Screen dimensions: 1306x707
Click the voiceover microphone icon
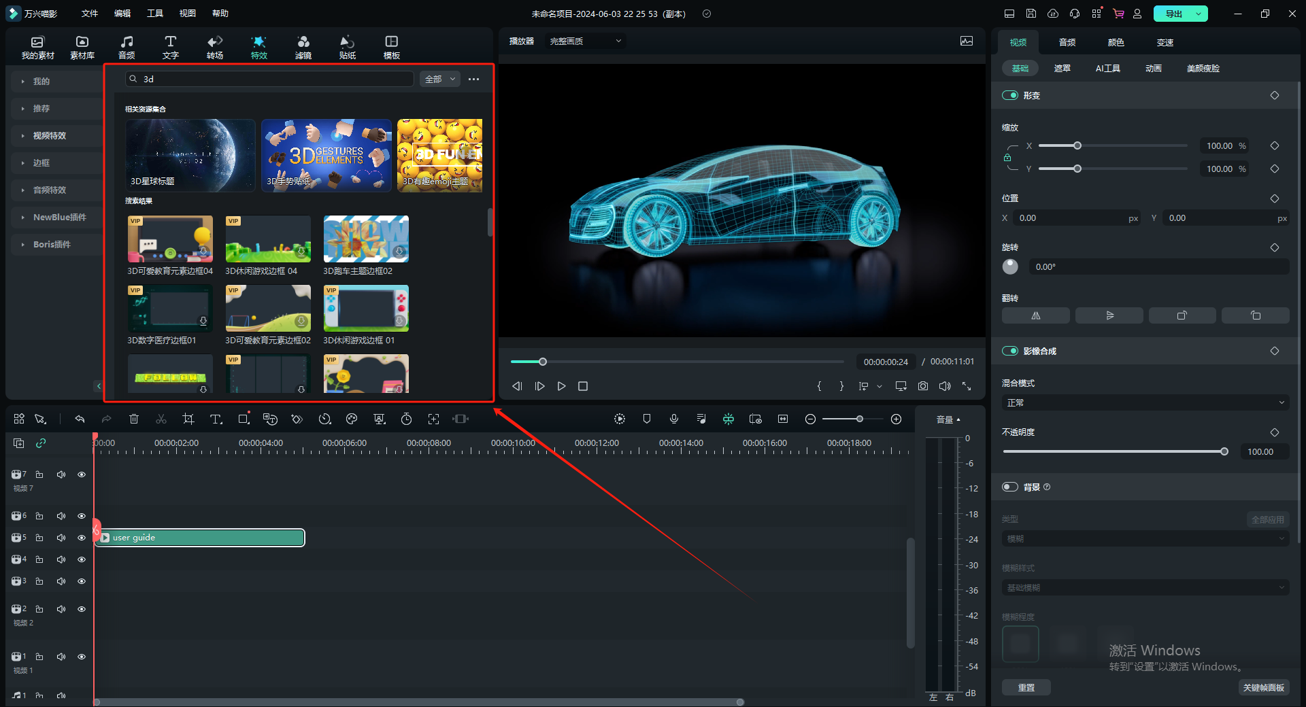(x=673, y=419)
